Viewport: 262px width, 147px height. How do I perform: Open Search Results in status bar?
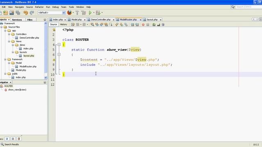10,144
